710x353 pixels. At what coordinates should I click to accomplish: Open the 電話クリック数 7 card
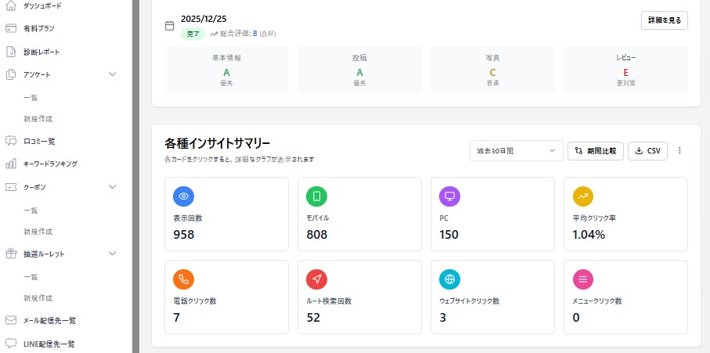tap(226, 297)
